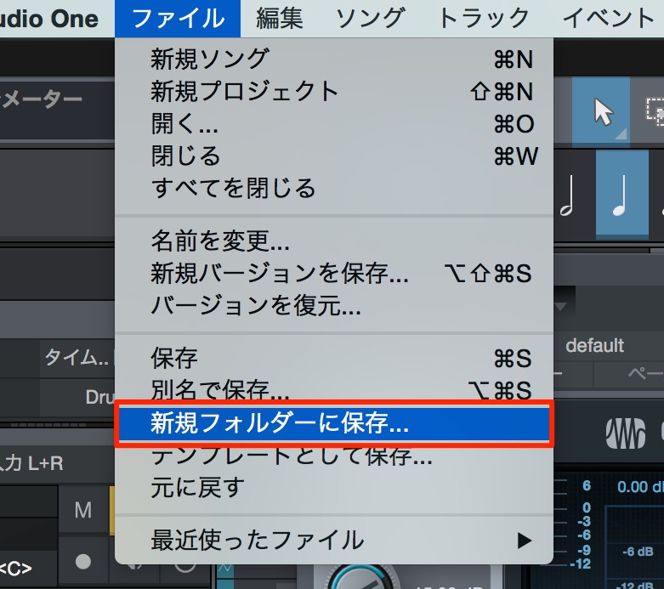
Task: Click the <C> pan value
Action: click(15, 569)
